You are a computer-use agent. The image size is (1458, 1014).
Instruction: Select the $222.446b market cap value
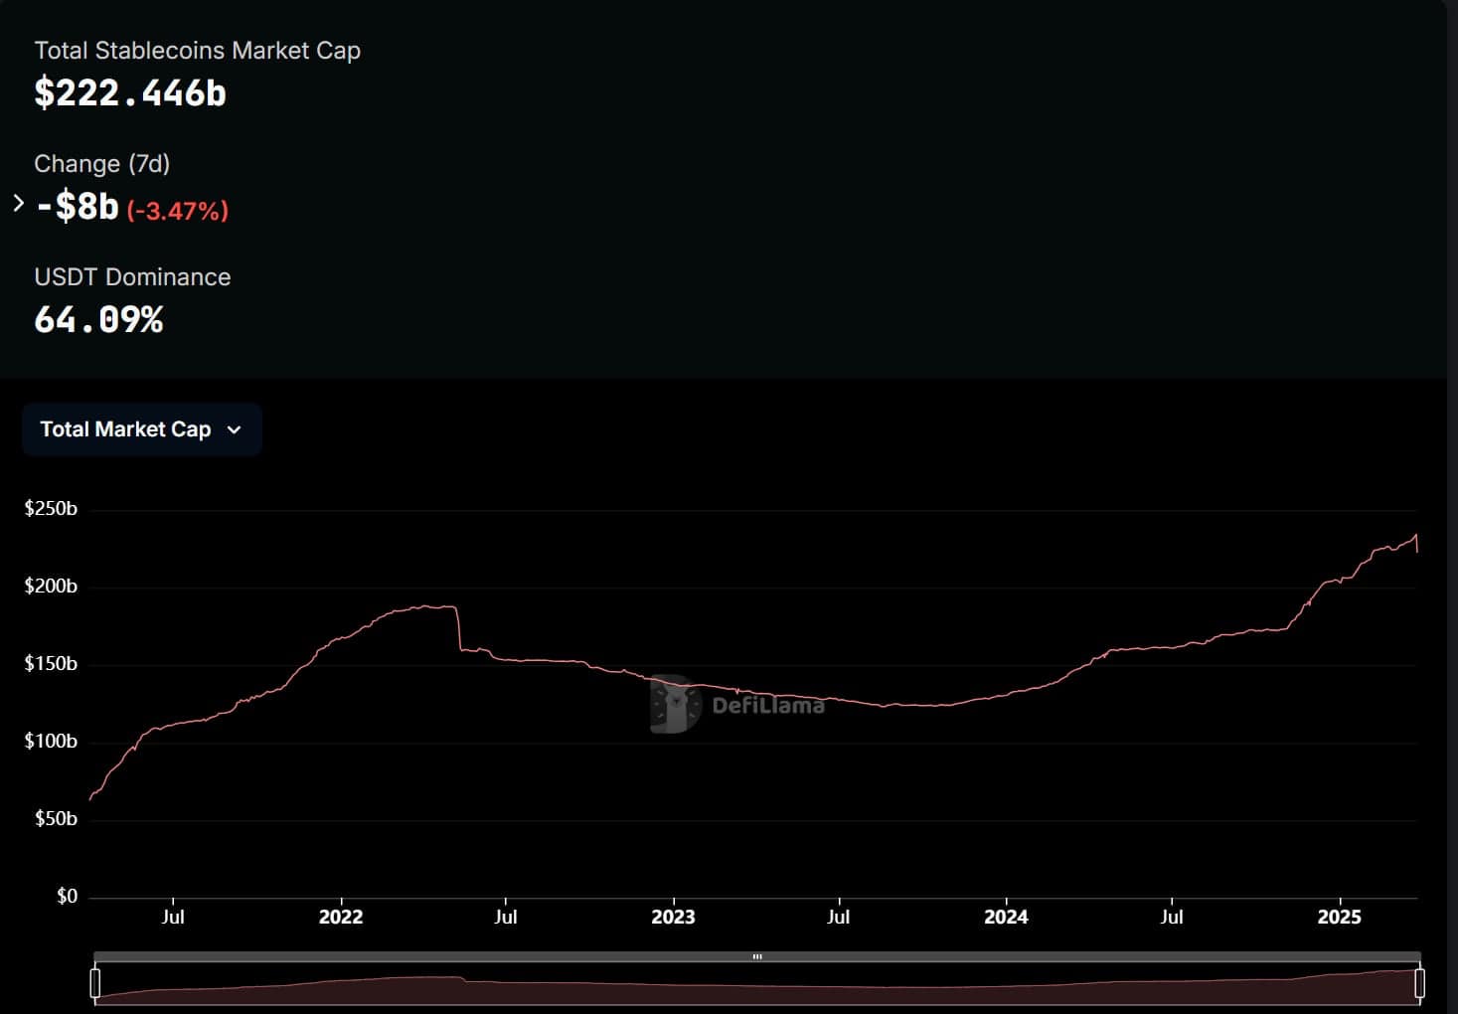(130, 93)
